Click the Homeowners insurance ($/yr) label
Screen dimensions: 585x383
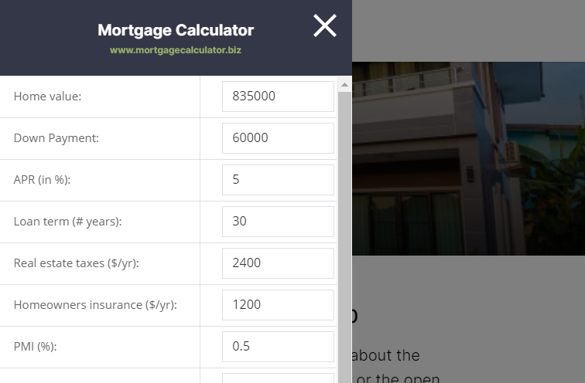point(95,305)
